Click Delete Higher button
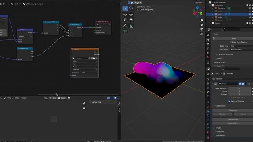The image size is (253, 142). pos(233,123)
